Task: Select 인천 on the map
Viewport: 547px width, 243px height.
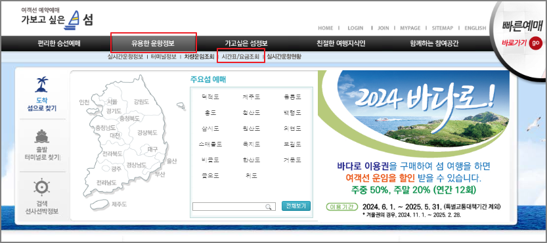Action: 85,102
